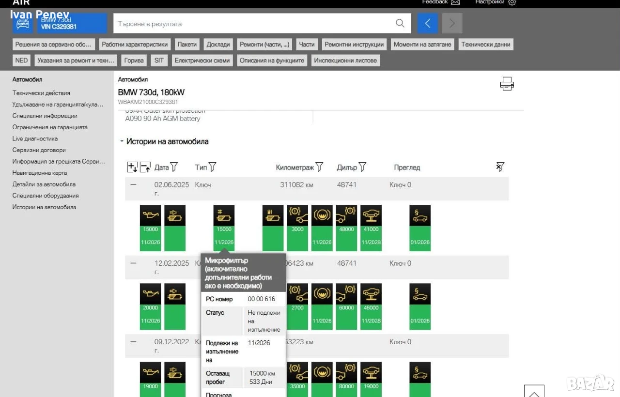Image resolution: width=620 pixels, height=397 pixels.
Task: Open statutory inspection icon in 02.06.2025 row
Action: [x=419, y=228]
